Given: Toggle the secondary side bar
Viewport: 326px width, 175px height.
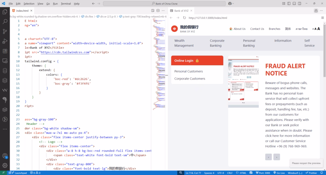Looking at the screenshot, I should (x=300, y=3).
